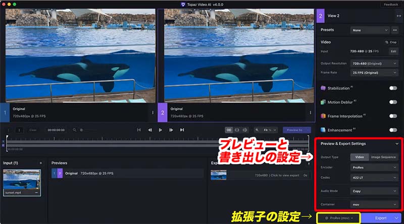Open the Container mov dropdown
The image size is (404, 224).
click(x=374, y=204)
